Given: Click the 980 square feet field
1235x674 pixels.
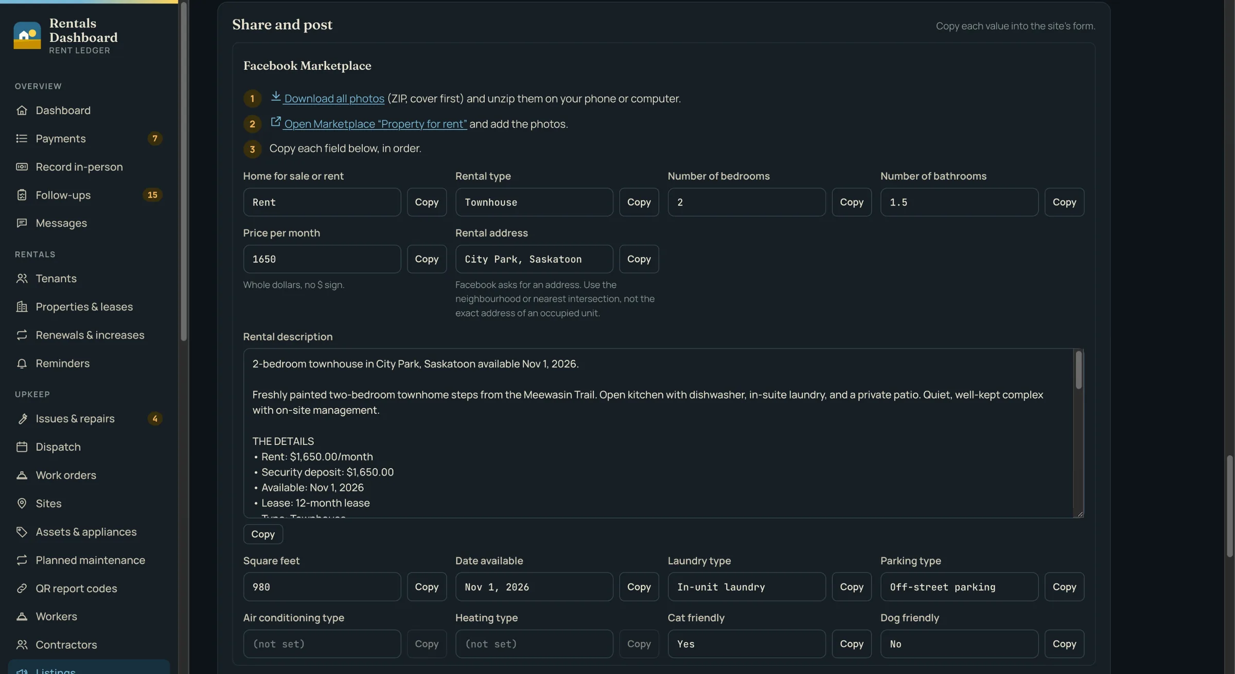Looking at the screenshot, I should tap(322, 587).
